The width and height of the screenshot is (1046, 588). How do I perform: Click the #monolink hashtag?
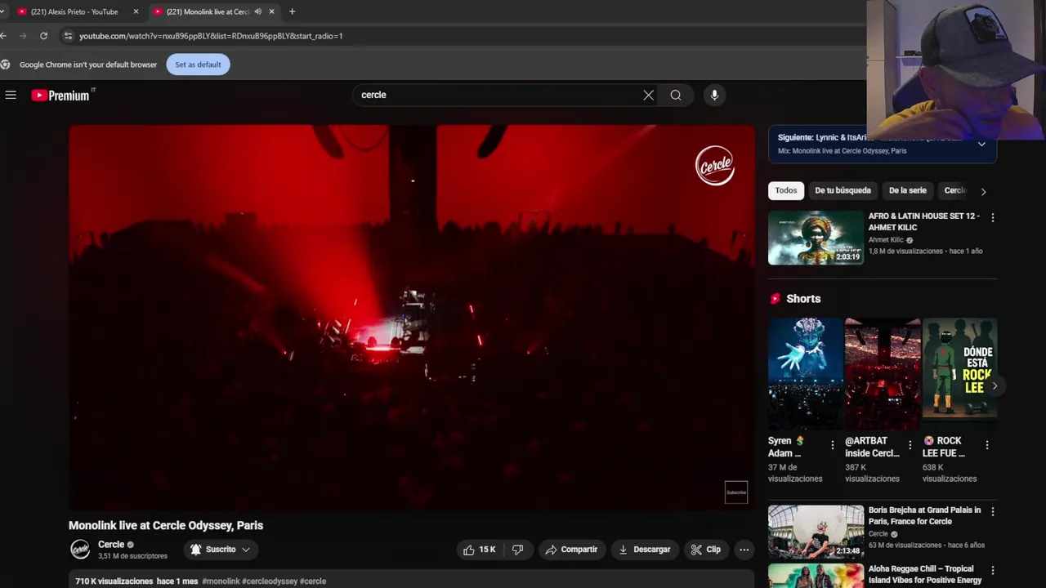pos(221,581)
